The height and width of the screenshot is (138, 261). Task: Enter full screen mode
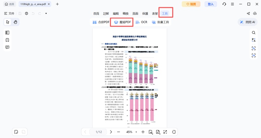click(x=165, y=132)
